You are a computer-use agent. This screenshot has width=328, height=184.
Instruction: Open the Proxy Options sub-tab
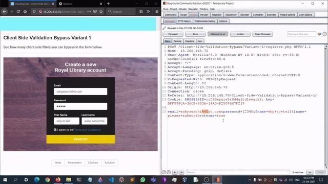tap(223, 21)
